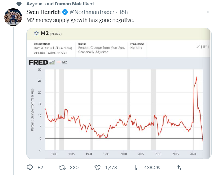Viewport: 217px width, 175px height.
Task: Open @NorthmanTrader handle link
Action: [x=92, y=12]
